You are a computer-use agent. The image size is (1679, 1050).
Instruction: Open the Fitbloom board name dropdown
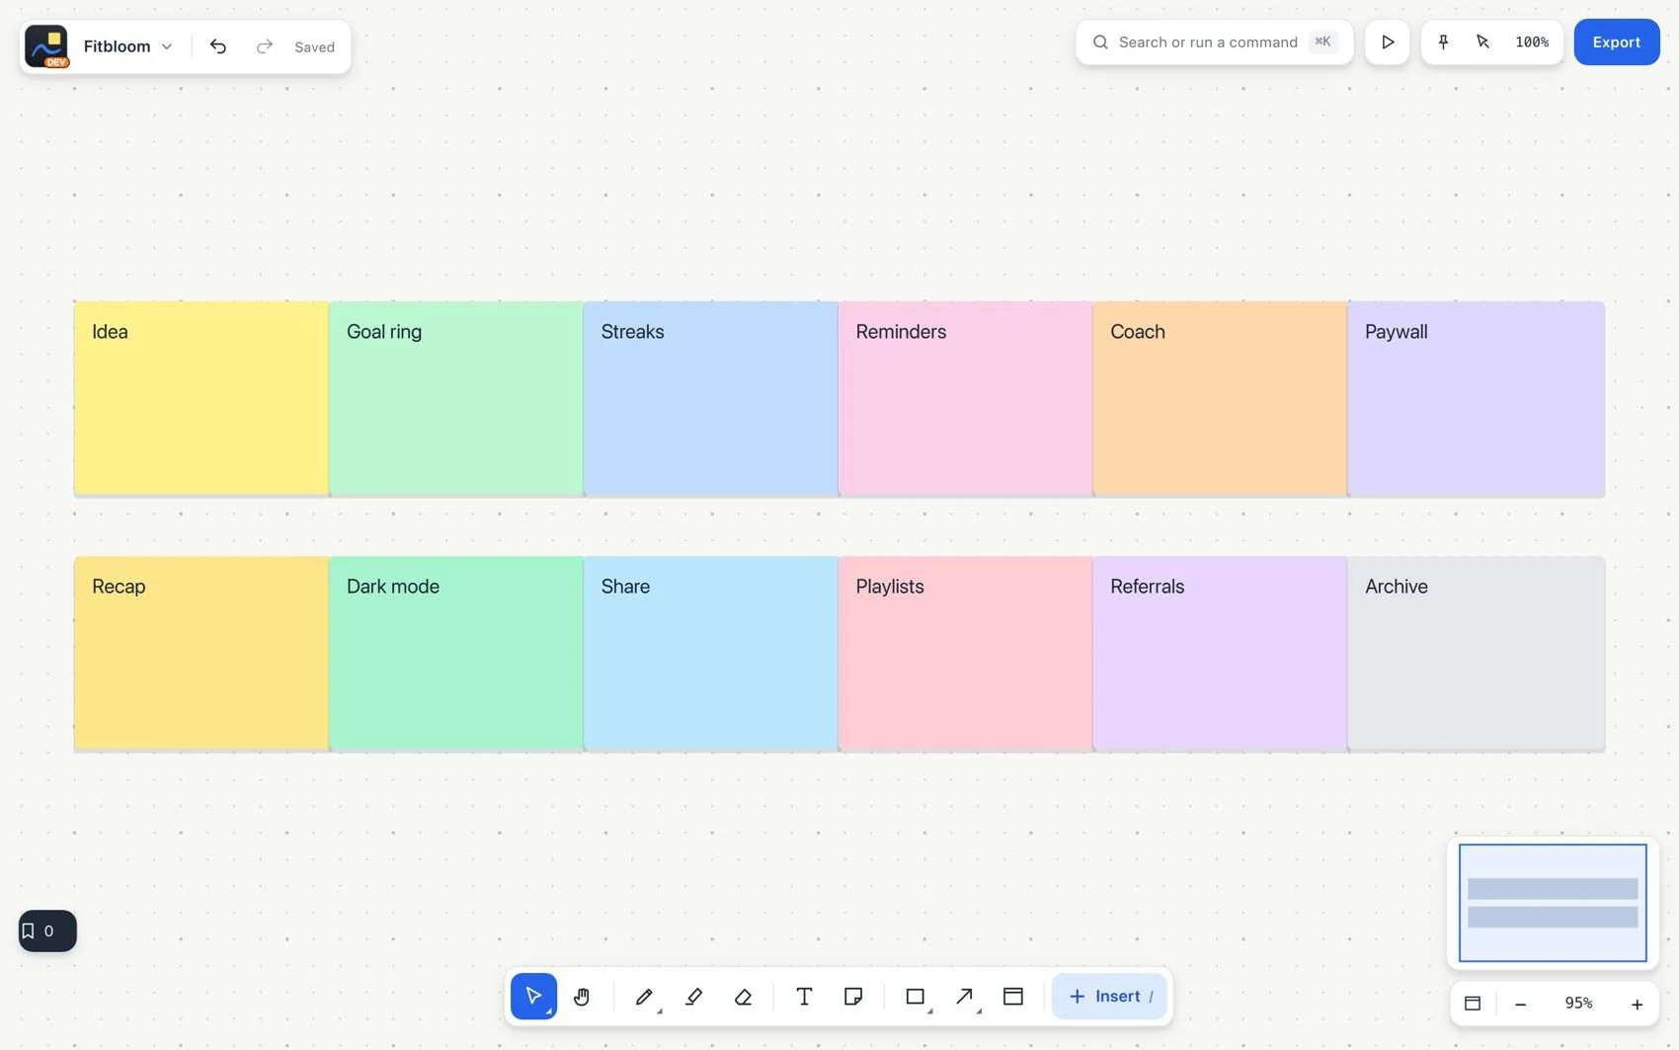click(128, 46)
